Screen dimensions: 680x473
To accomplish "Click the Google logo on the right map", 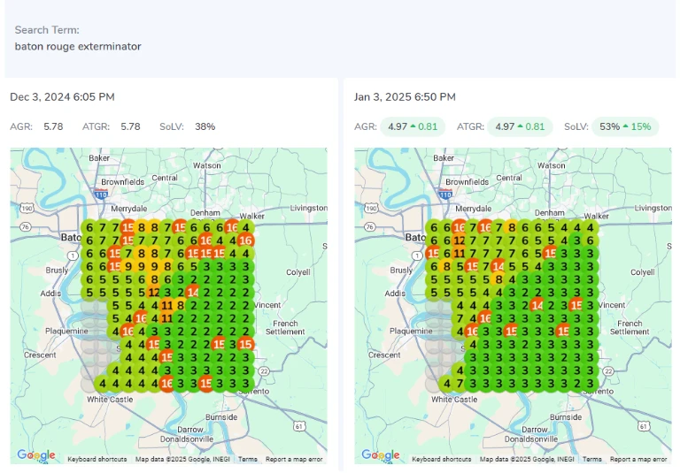I will pos(380,454).
